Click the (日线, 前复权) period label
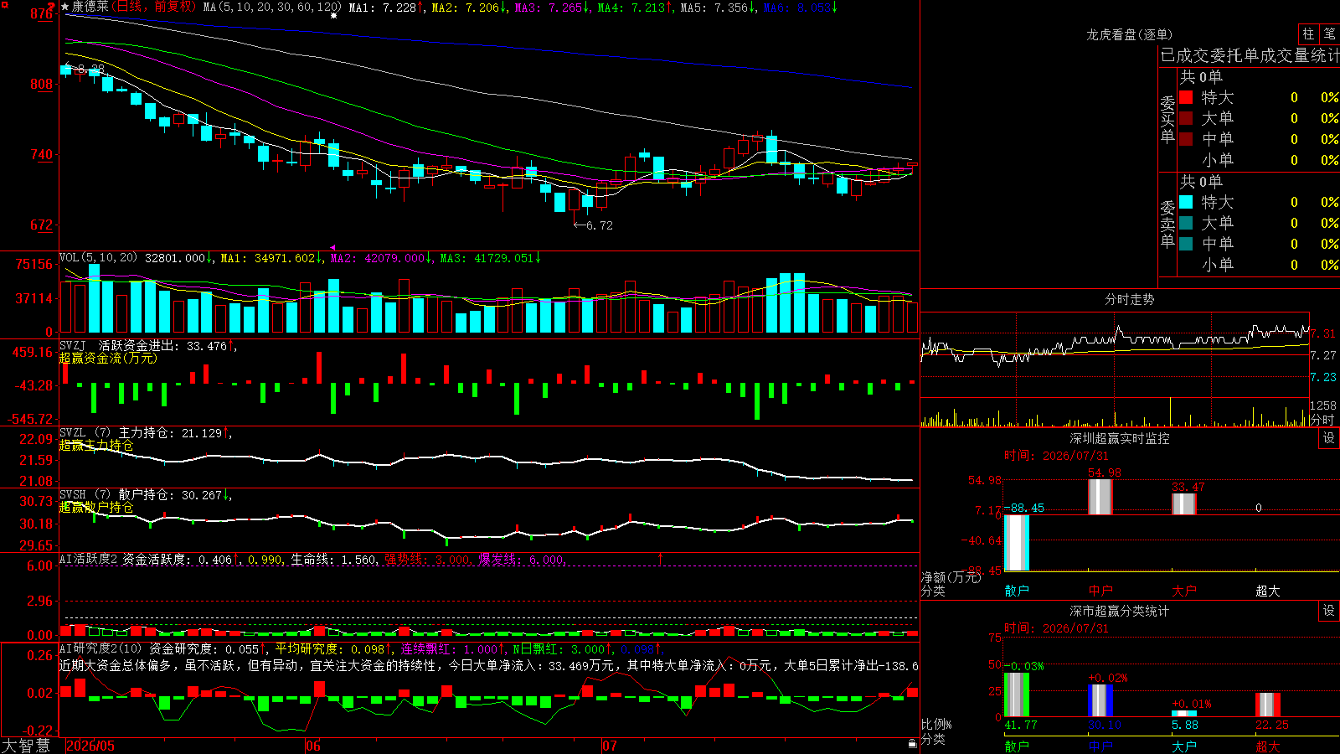Image resolution: width=1340 pixels, height=754 pixels. (153, 7)
